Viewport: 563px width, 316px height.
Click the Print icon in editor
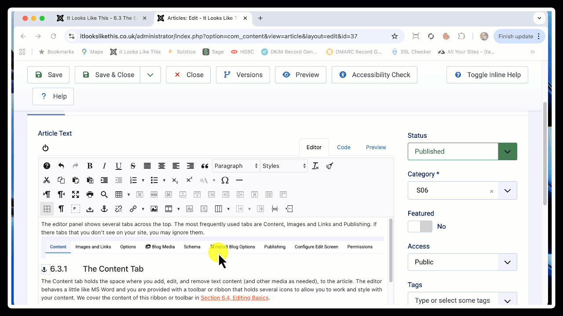[x=90, y=194]
